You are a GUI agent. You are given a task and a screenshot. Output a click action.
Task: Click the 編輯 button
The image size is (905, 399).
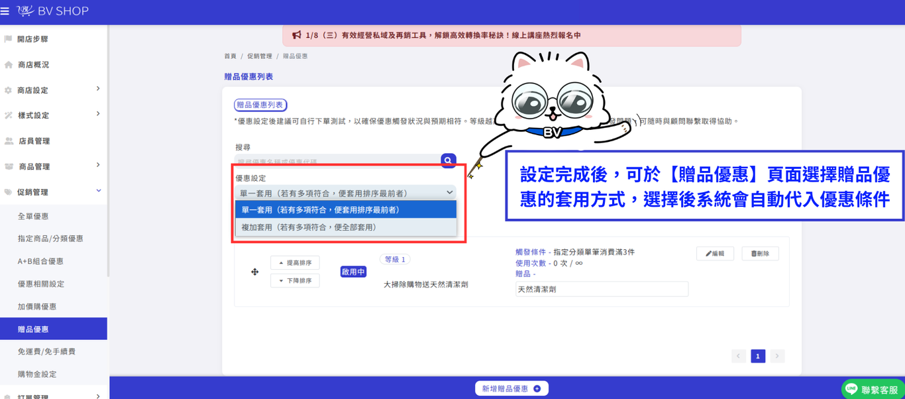[x=715, y=254]
